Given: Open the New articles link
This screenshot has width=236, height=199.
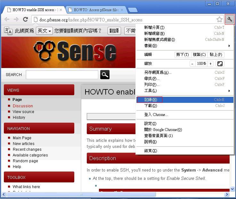Looking at the screenshot, I should tap(24, 144).
